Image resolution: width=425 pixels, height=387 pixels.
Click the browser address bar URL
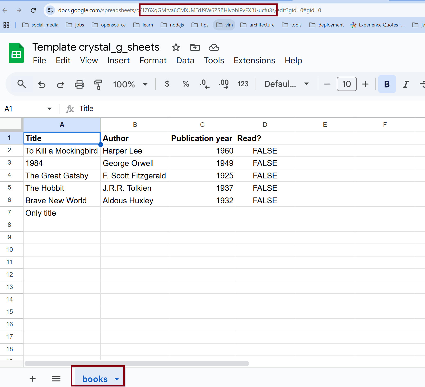(190, 10)
